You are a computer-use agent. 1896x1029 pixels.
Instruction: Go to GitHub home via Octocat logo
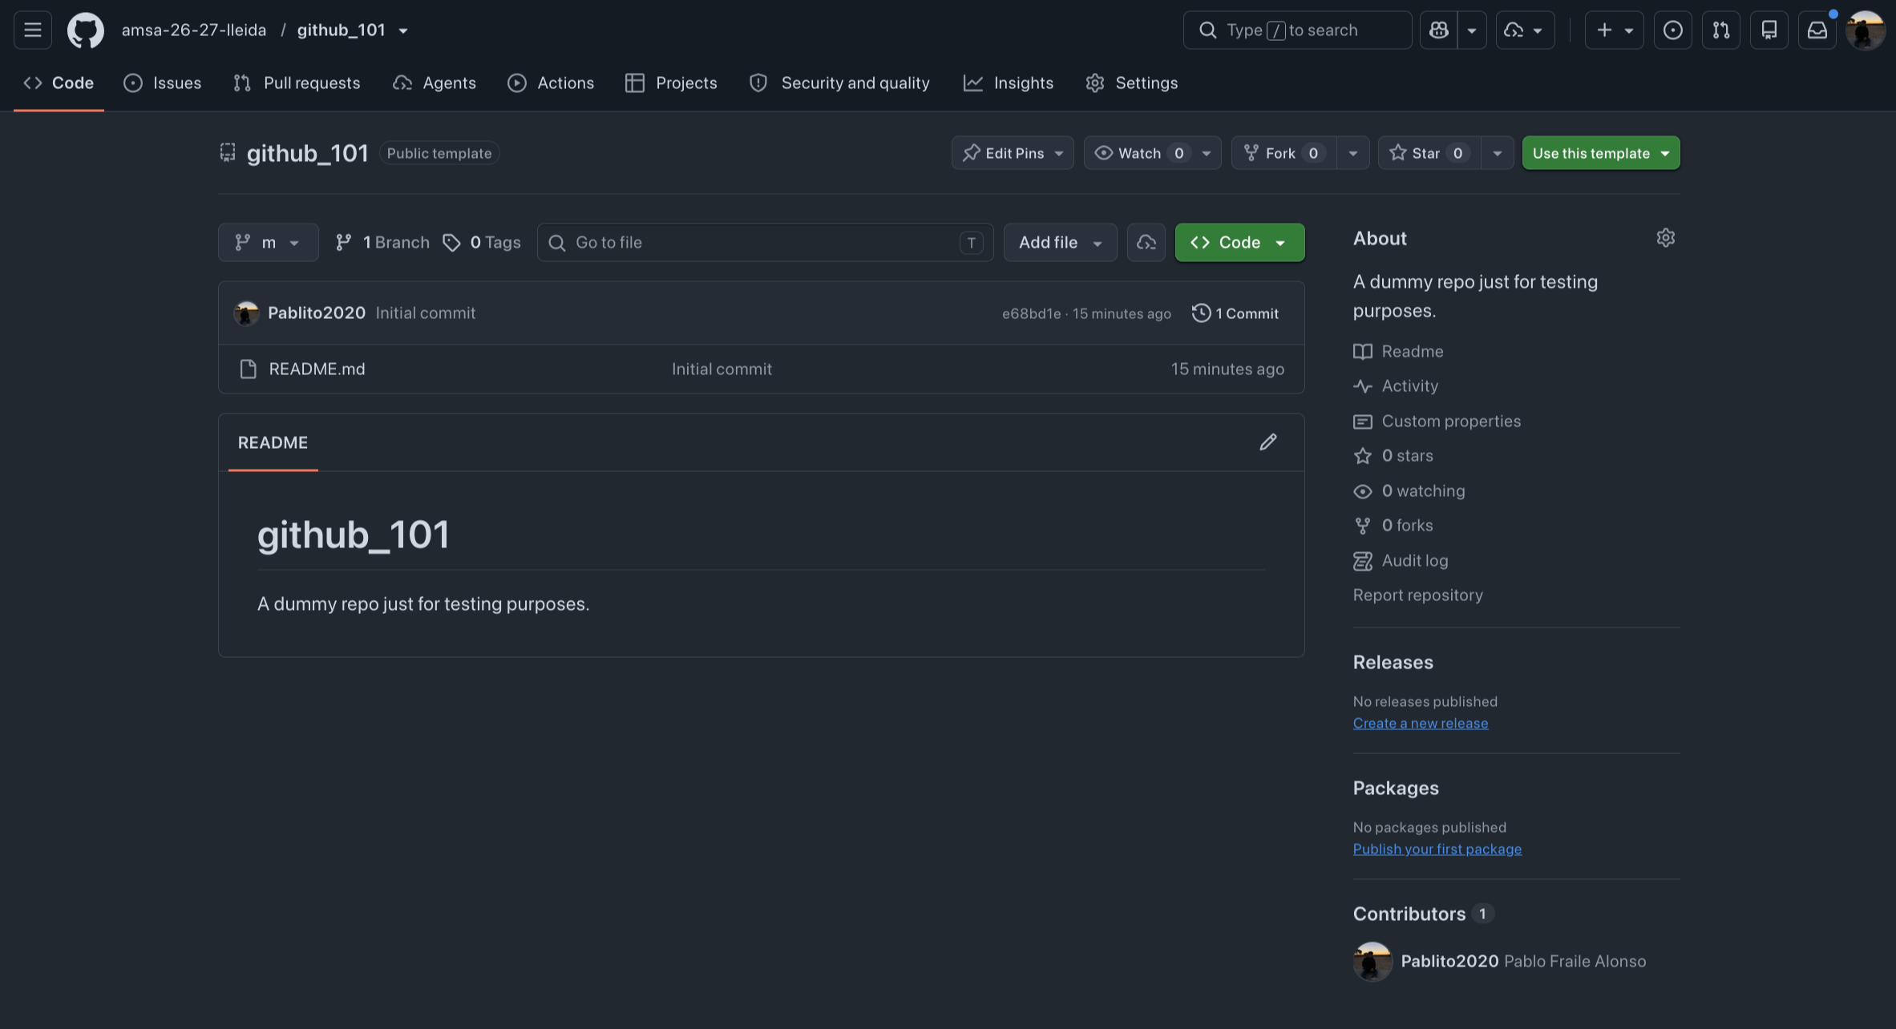(x=86, y=30)
